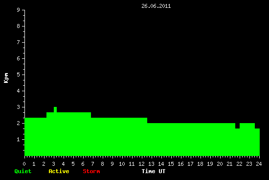Click the narrow green spike near hour 3
This screenshot has width=269, height=180.
pos(55,109)
